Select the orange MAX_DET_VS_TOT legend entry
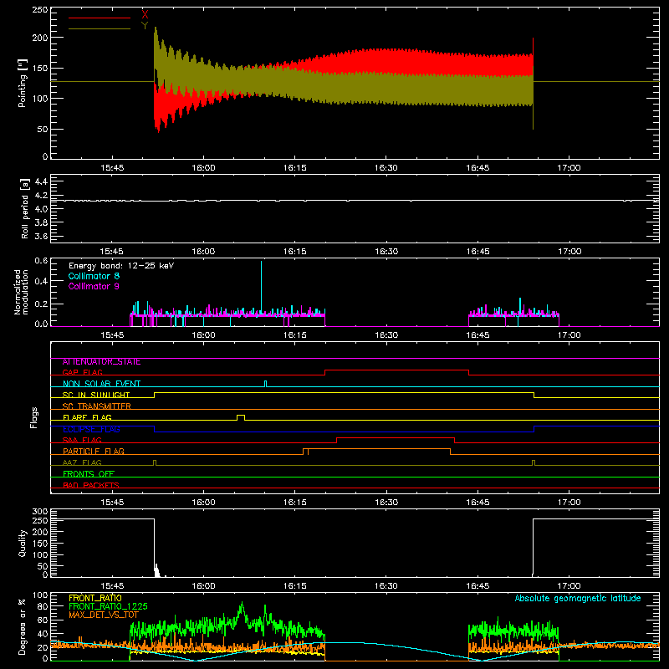 (x=103, y=615)
